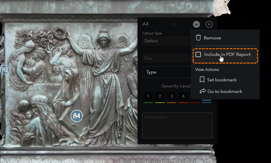Click into the Description text area

[177, 125]
